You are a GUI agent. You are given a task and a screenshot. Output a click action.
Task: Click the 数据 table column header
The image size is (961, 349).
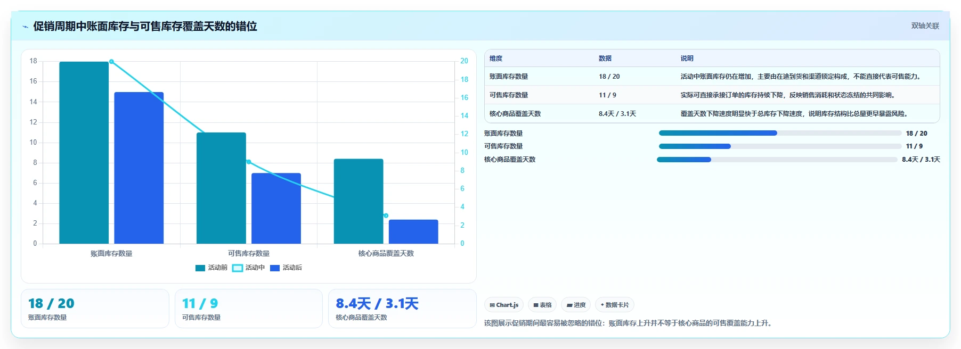[x=605, y=59]
